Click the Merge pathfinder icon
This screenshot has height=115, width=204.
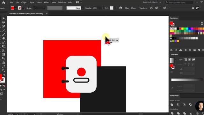click(185, 113)
